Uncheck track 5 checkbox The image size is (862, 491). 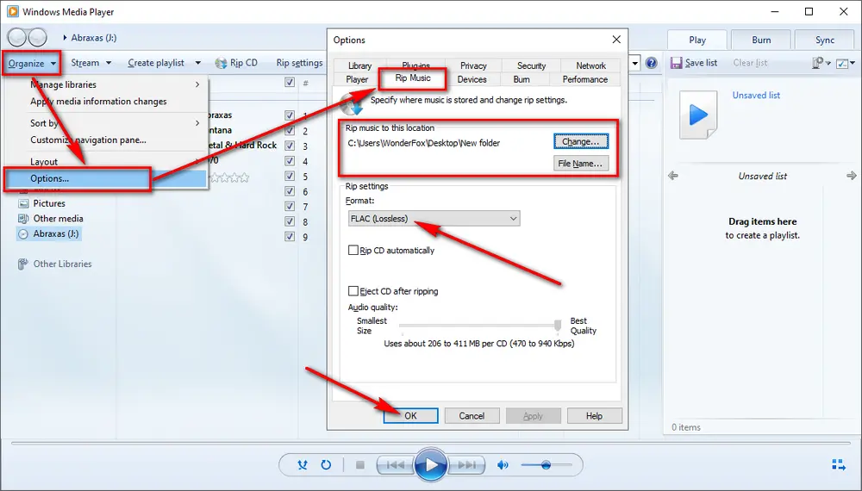pyautogui.click(x=290, y=177)
